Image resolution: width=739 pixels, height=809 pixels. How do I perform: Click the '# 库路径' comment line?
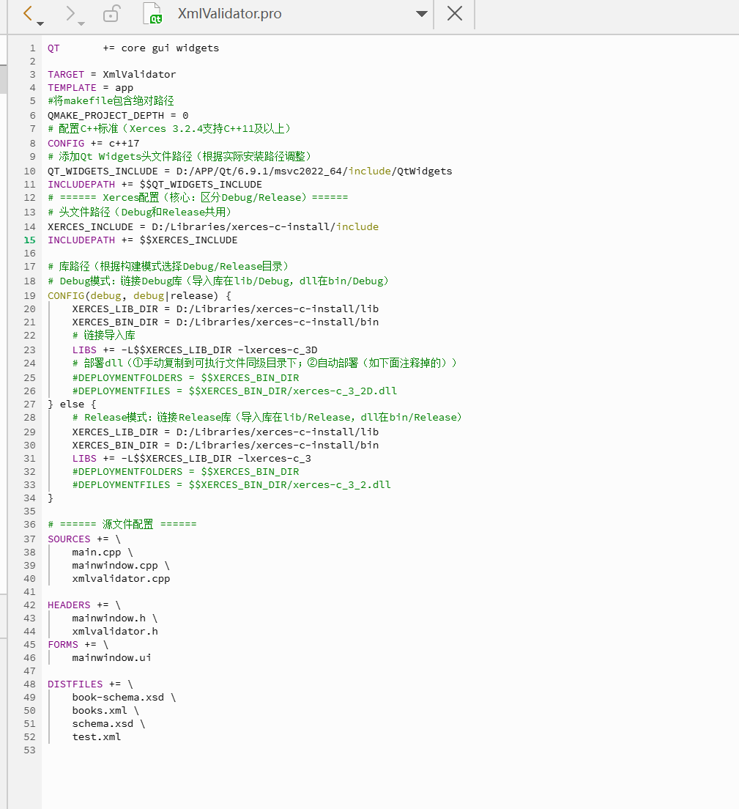pos(168,266)
